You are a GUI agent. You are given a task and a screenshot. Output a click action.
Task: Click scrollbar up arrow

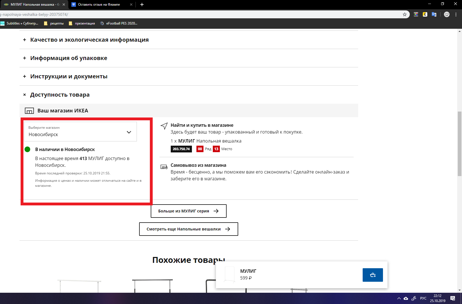click(459, 31)
